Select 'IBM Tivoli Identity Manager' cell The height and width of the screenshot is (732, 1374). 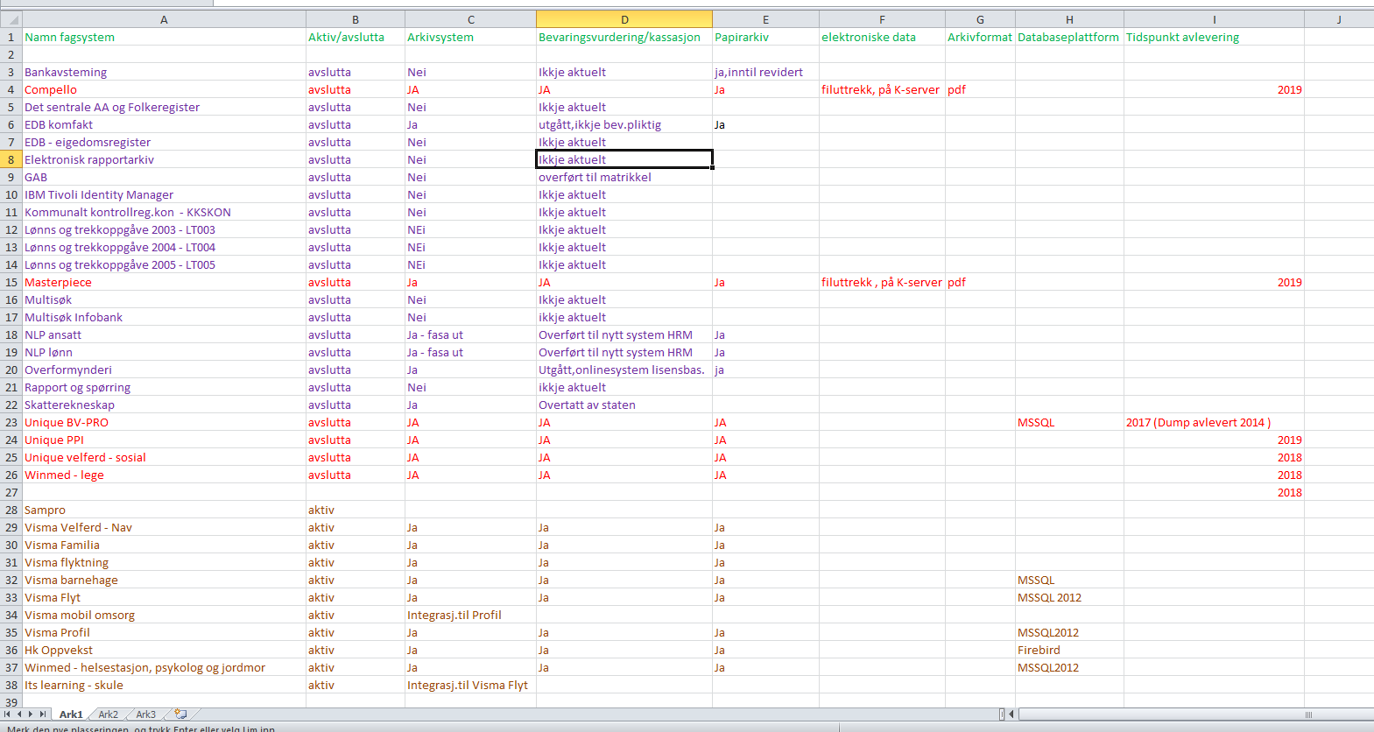pyautogui.click(x=164, y=194)
